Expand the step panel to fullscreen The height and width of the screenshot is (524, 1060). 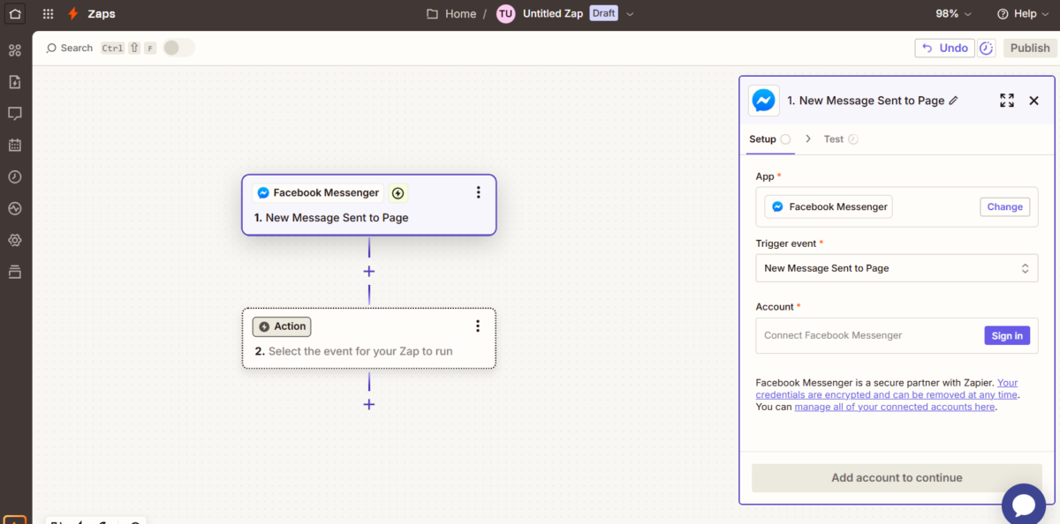(1006, 101)
